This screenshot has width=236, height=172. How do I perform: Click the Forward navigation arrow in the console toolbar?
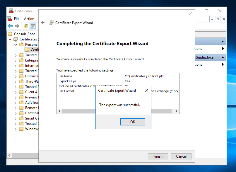coord(16,26)
